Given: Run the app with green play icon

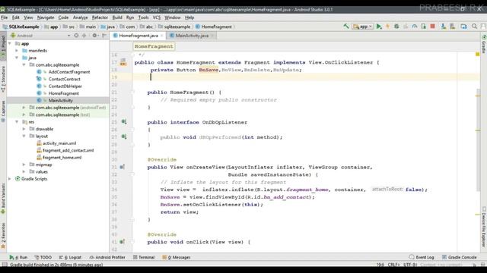Looking at the screenshot, I should tap(379, 27).
